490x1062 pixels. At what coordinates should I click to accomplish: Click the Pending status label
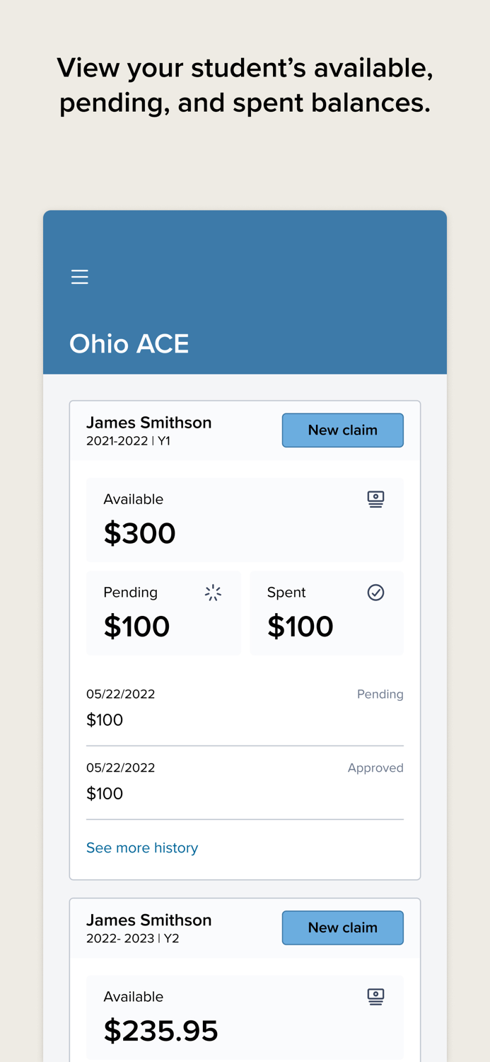(380, 694)
